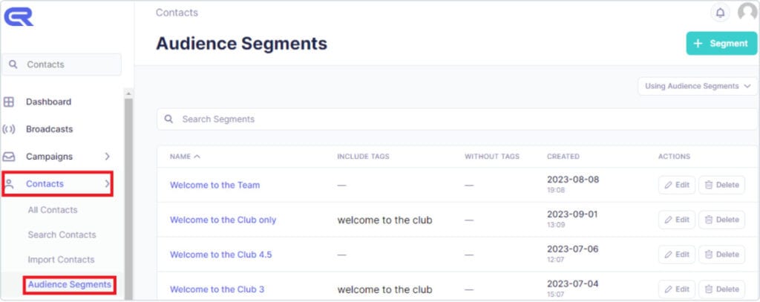Click the Contacts person icon
760x302 pixels.
pyautogui.click(x=9, y=184)
